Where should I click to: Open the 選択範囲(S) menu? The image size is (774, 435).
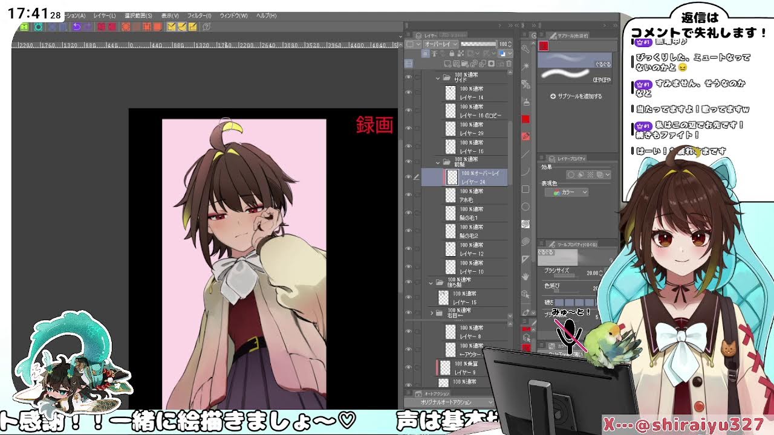139,15
